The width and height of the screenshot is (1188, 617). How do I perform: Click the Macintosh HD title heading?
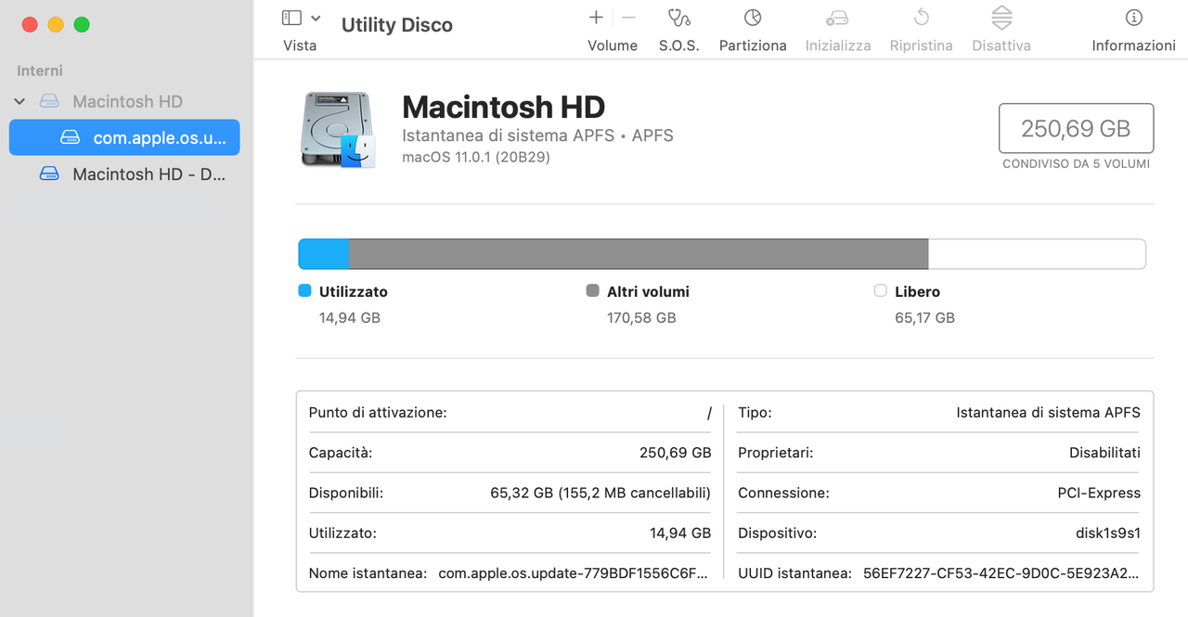point(504,107)
